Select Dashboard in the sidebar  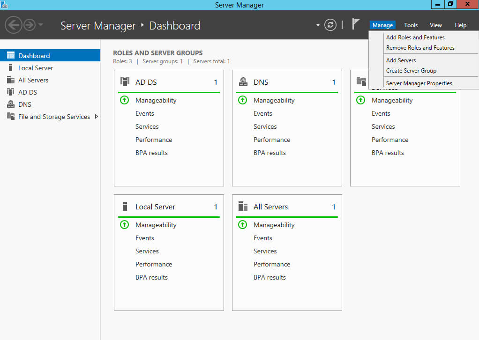pos(50,56)
